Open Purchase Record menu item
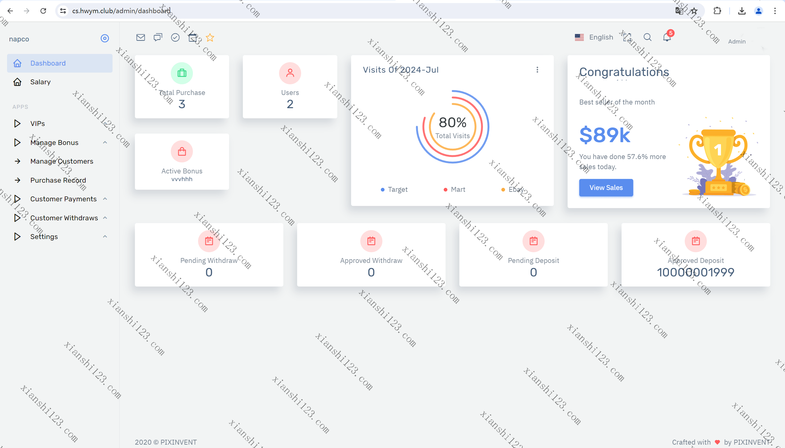The image size is (785, 448). (x=60, y=180)
